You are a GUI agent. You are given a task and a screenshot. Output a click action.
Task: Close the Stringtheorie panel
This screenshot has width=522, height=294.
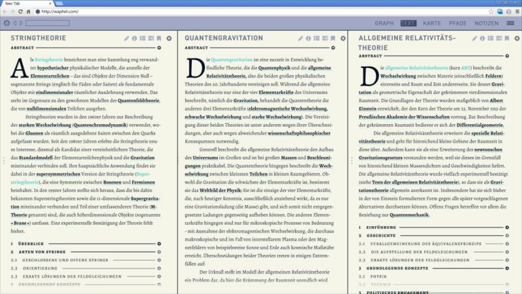(169, 39)
